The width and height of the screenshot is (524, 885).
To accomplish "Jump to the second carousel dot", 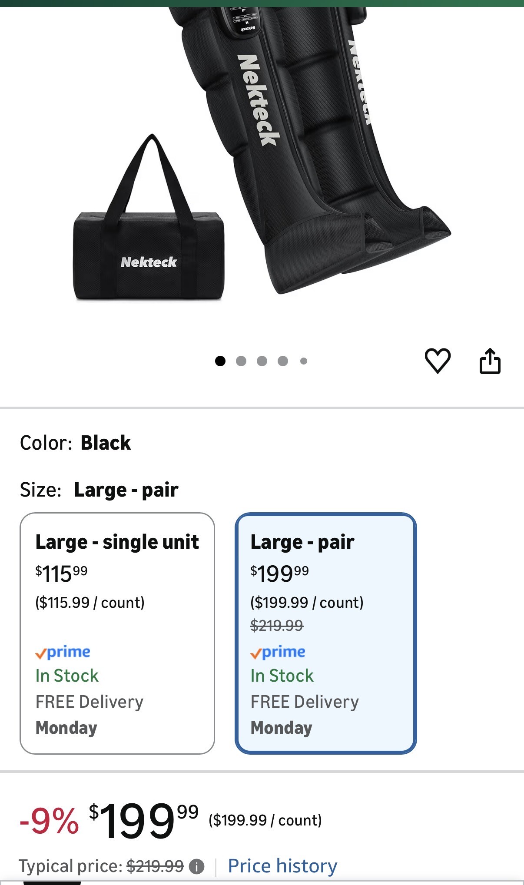I will [241, 361].
